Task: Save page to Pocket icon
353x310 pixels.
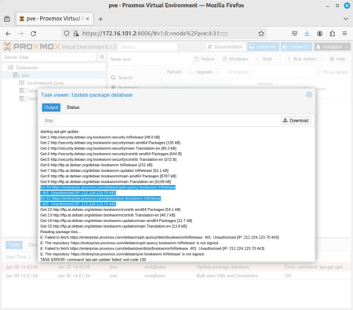Action: (294, 34)
